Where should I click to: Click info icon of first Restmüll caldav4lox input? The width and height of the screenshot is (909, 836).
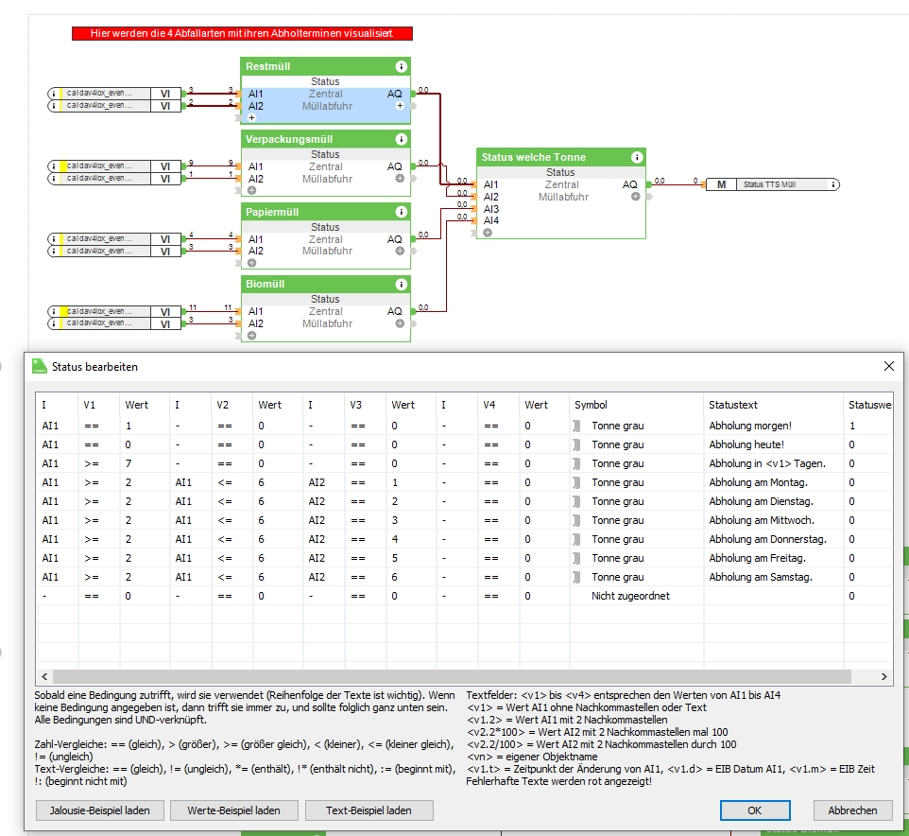54,94
